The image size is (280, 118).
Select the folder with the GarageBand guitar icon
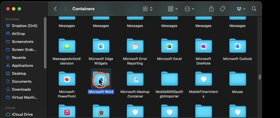[x=101, y=111]
